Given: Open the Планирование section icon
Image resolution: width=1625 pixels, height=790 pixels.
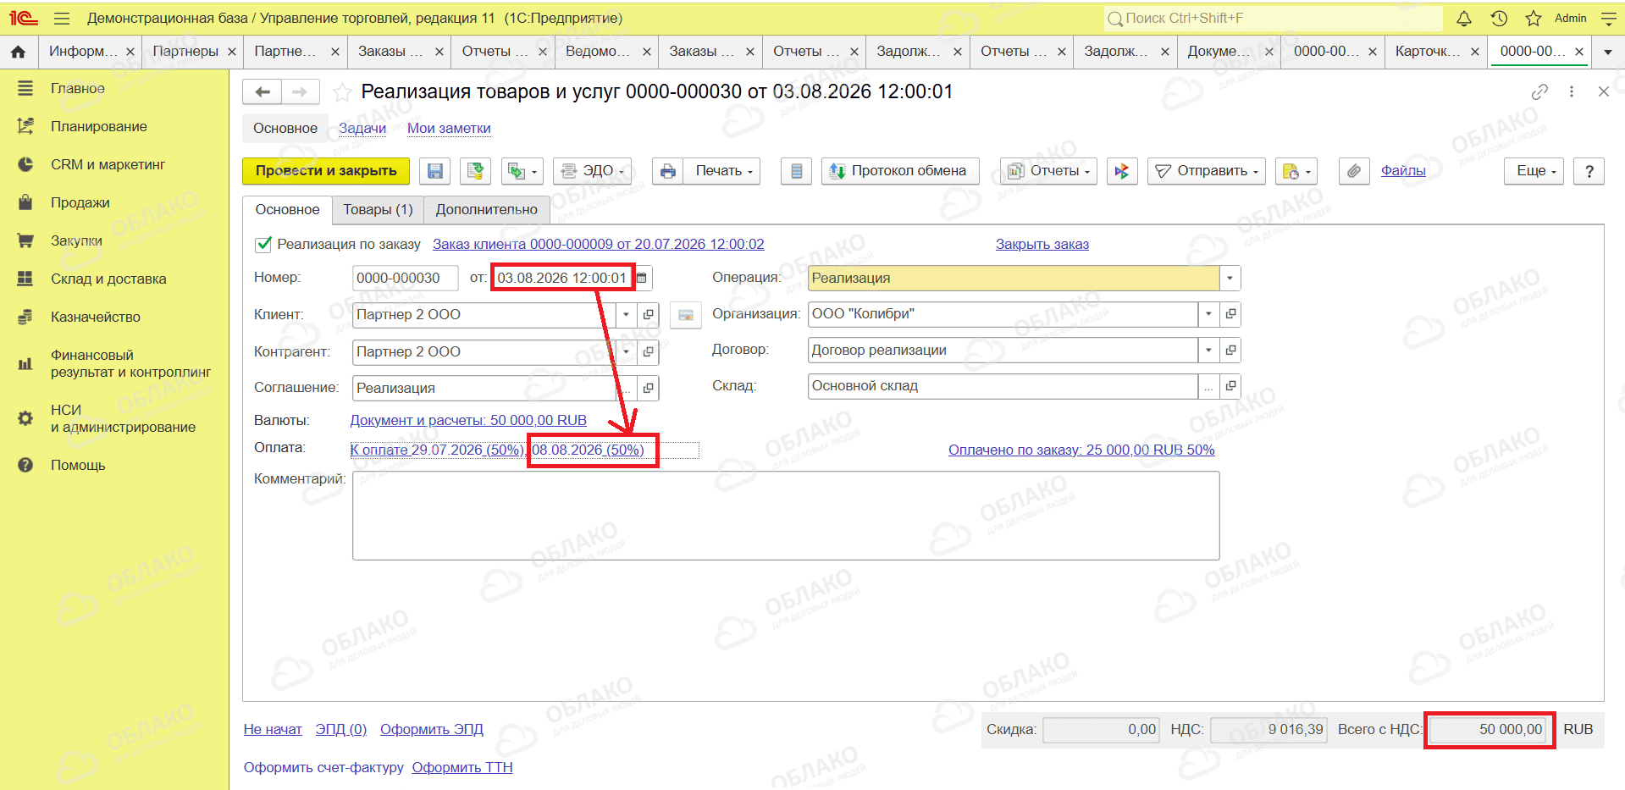Looking at the screenshot, I should [25, 126].
